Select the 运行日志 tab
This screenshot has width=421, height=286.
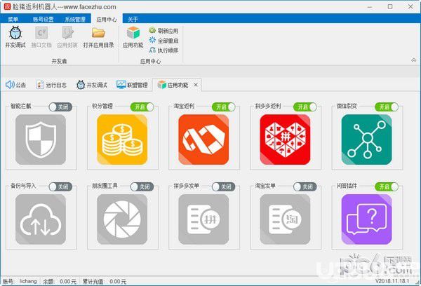[51, 85]
